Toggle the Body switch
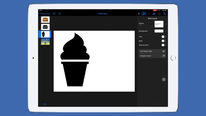Image resolution: width=206 pixels, height=116 pixels. [x=164, y=41]
